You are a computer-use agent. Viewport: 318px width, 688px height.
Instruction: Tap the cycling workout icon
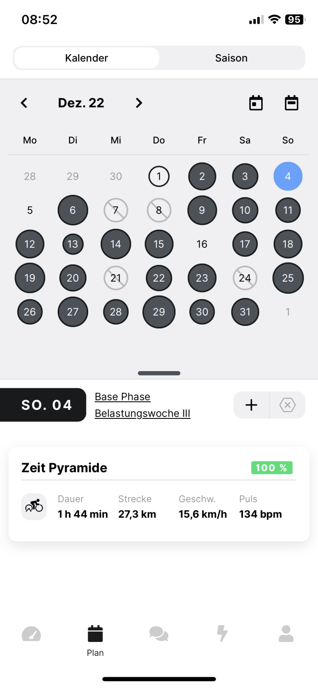coord(34,507)
